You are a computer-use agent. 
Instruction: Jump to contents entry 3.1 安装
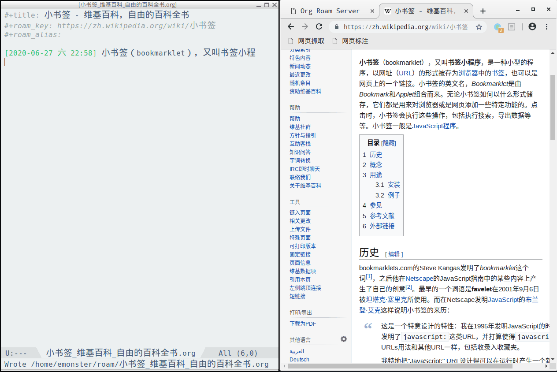(394, 185)
